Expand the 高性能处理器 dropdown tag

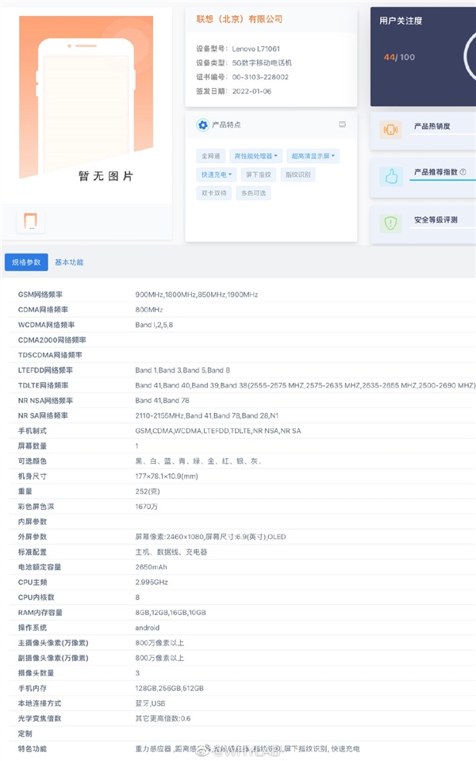255,156
